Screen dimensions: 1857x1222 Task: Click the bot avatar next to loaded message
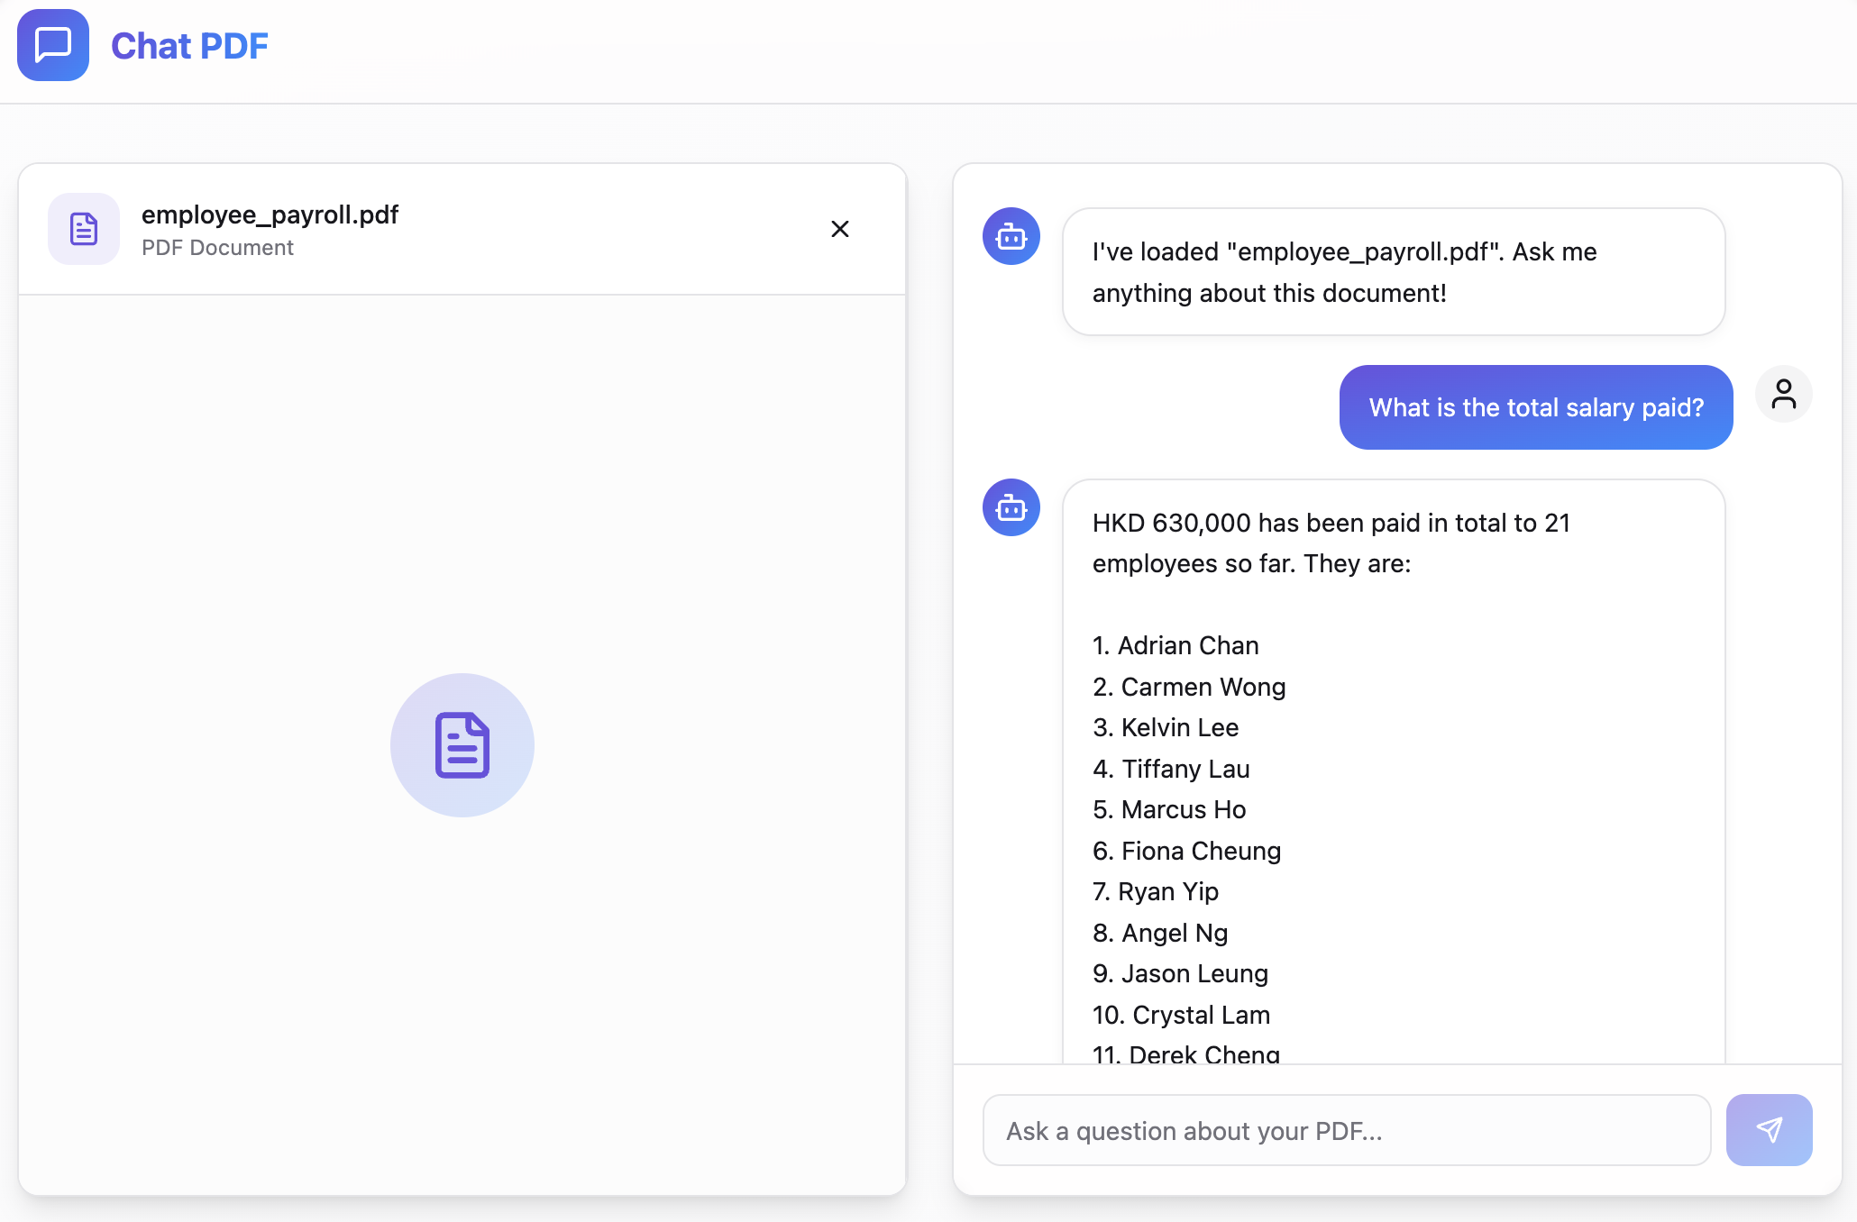tap(1011, 236)
